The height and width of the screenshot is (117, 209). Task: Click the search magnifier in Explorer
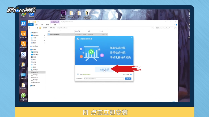175,28
